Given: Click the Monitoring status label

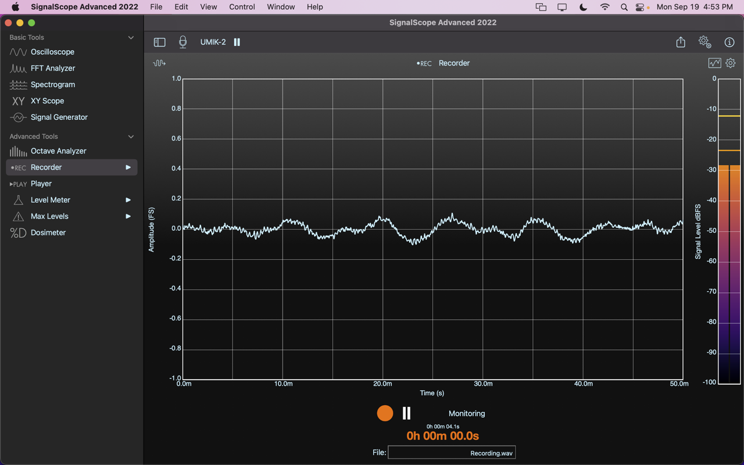Looking at the screenshot, I should coord(467,413).
